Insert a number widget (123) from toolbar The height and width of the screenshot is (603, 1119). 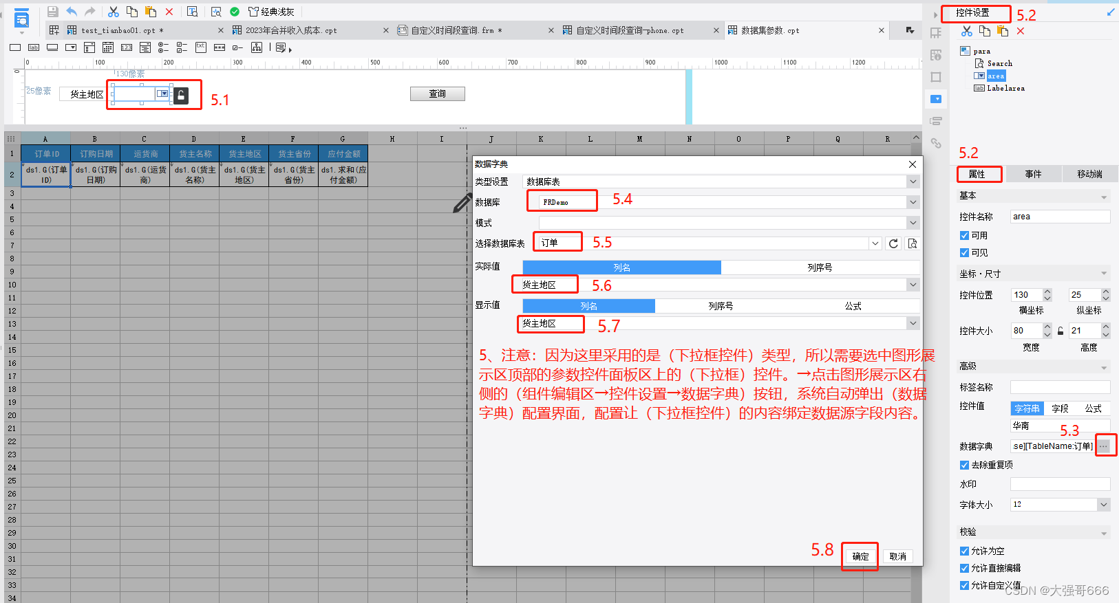pyautogui.click(x=127, y=47)
